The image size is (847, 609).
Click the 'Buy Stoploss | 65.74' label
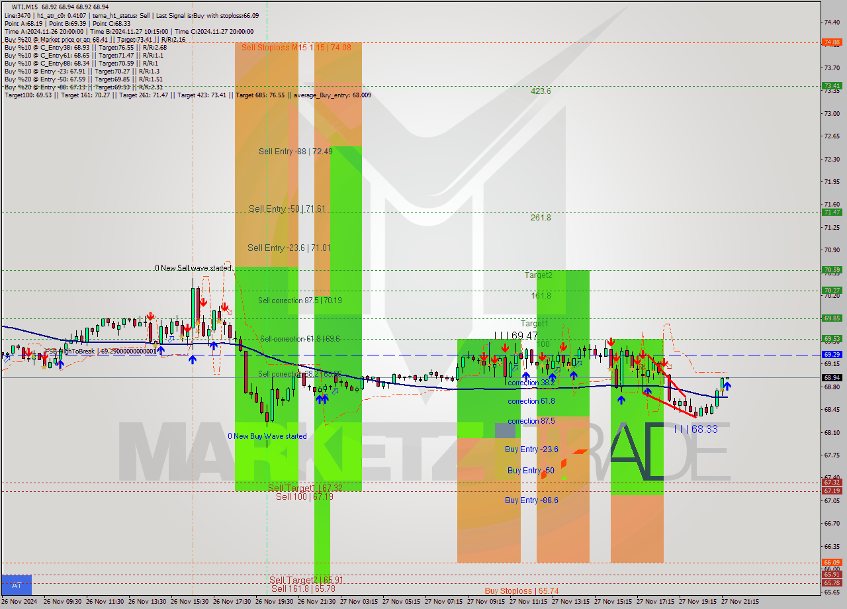[521, 591]
